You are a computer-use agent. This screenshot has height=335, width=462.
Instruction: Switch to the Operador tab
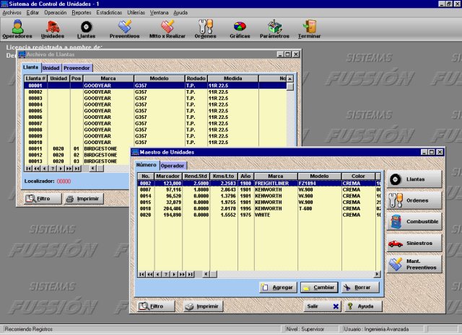point(172,166)
